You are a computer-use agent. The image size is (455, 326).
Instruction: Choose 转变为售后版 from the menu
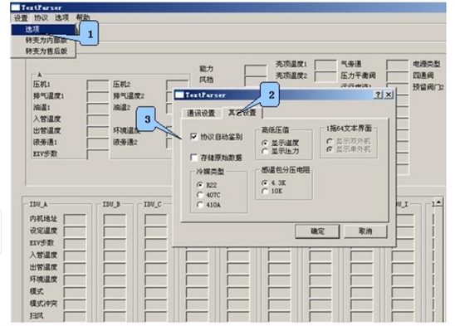click(x=46, y=51)
